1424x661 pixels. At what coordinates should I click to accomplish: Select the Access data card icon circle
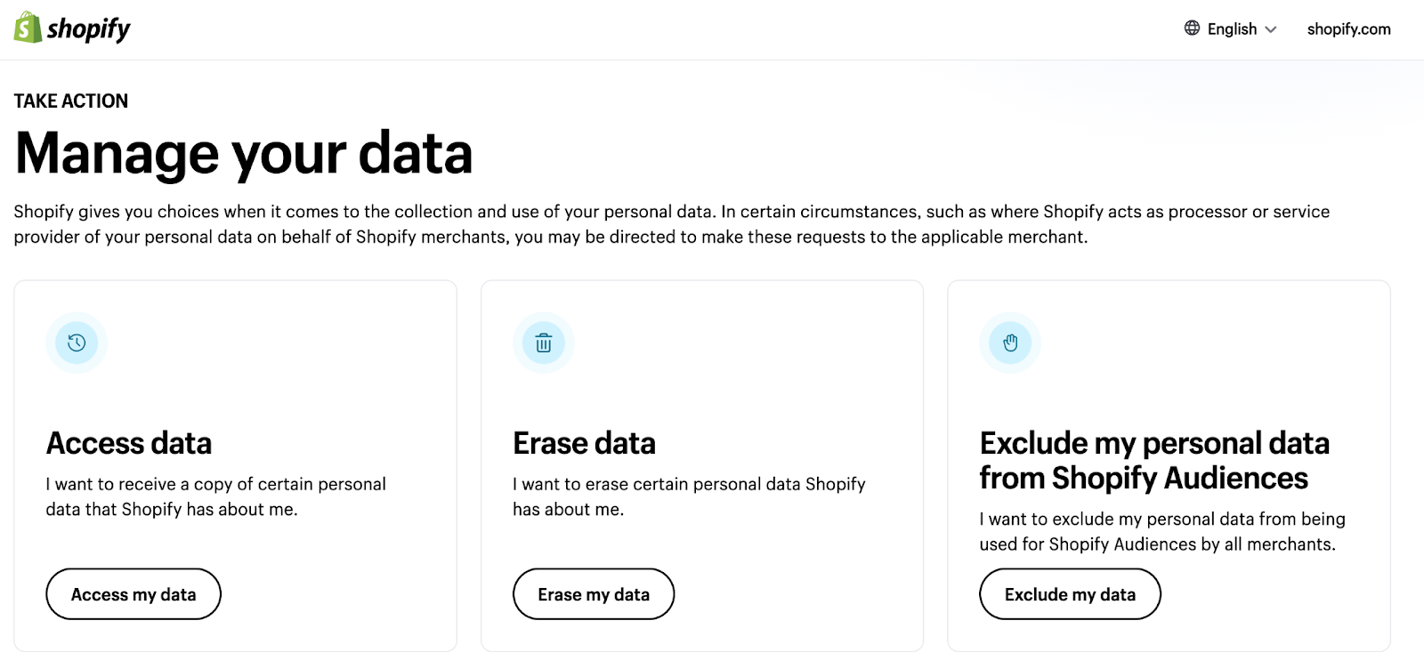(x=77, y=342)
